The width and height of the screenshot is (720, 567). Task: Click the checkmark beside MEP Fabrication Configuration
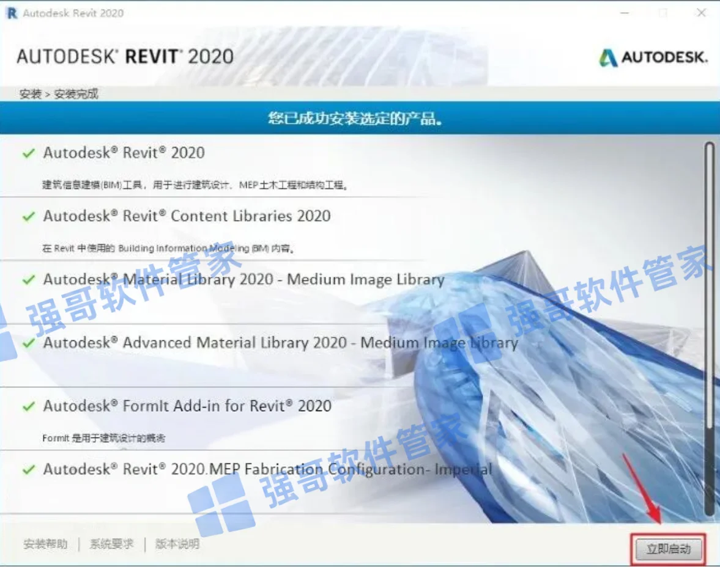tap(29, 469)
